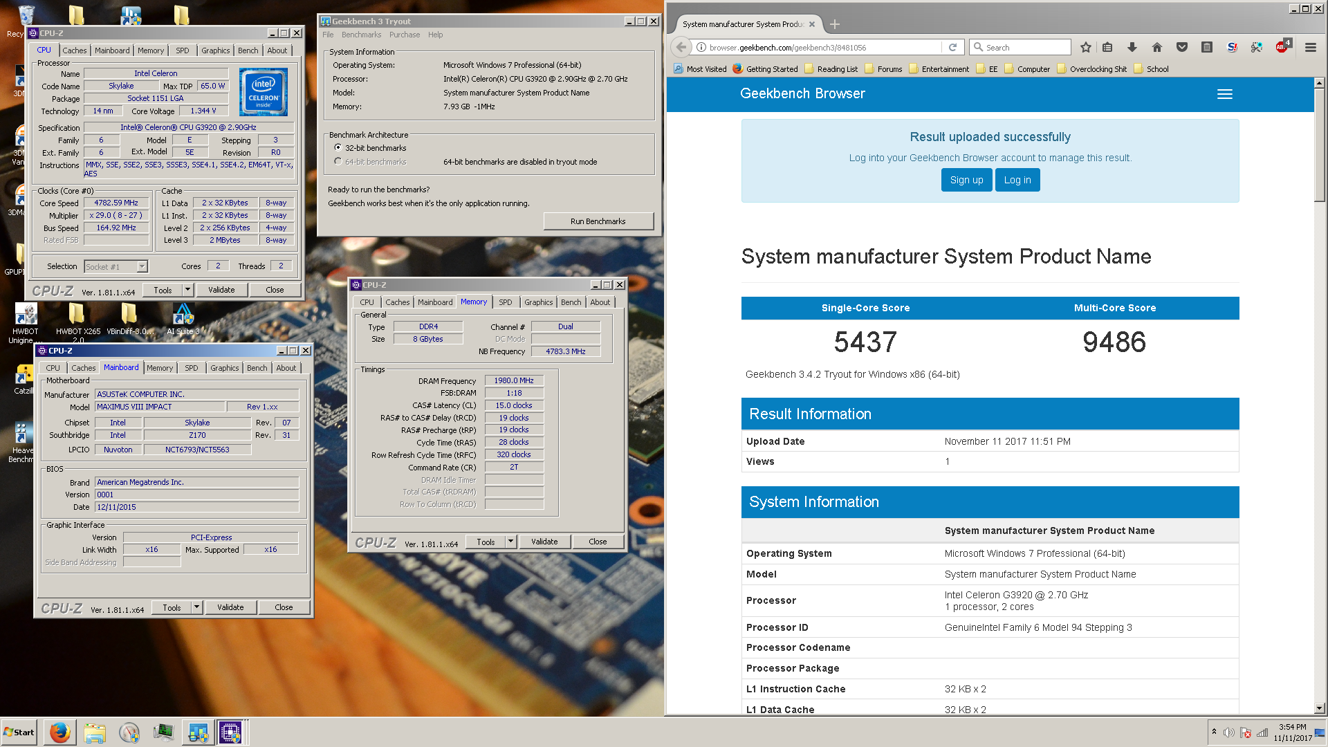Switch to CPU-Z taskbar button

tap(231, 732)
